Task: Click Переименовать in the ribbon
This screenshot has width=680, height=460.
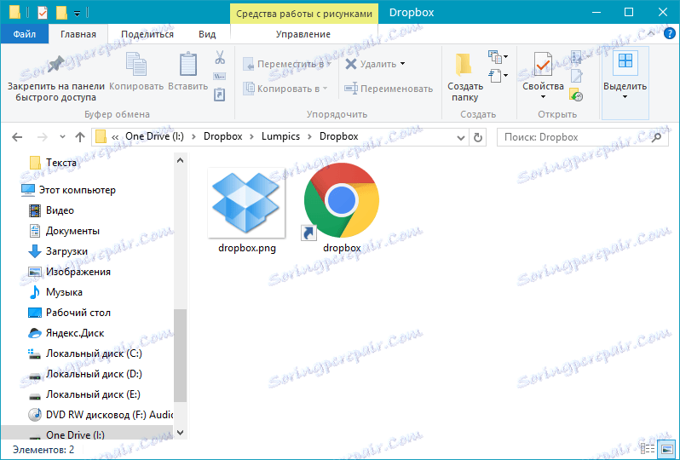Action: click(x=389, y=89)
